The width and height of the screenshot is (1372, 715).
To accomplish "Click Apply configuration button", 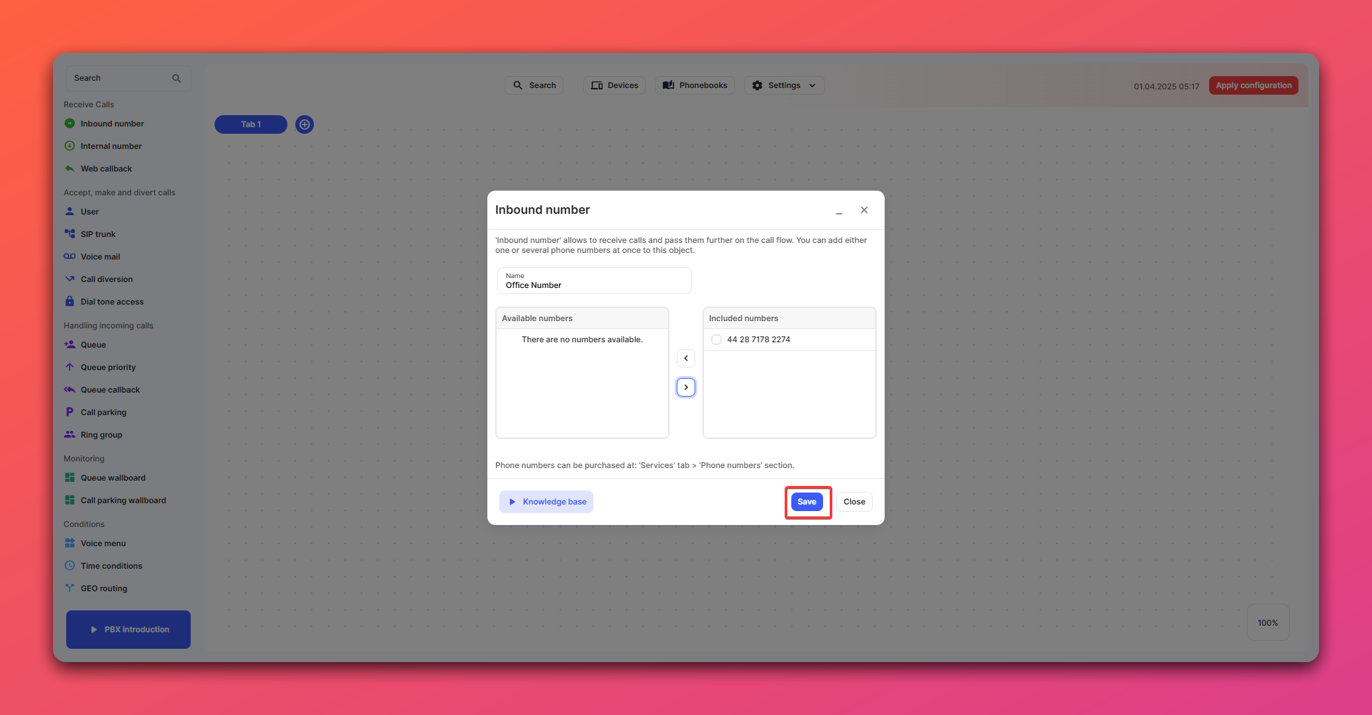I will [1253, 85].
